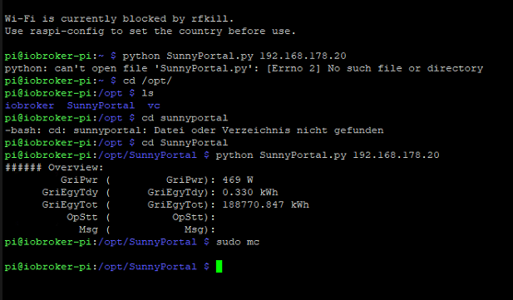
Task: Click the 'cd SunnyPortal' capitalized command
Action: [185, 143]
